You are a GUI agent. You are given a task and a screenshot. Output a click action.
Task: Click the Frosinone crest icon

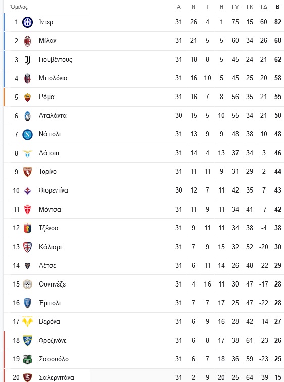pos(27,341)
